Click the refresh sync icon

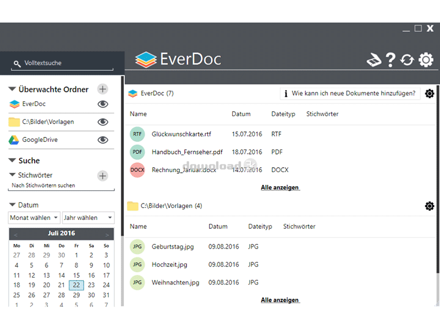click(x=407, y=60)
